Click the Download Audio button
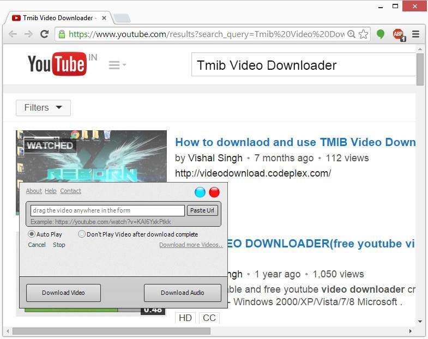This screenshot has height=339, width=428. (x=182, y=293)
